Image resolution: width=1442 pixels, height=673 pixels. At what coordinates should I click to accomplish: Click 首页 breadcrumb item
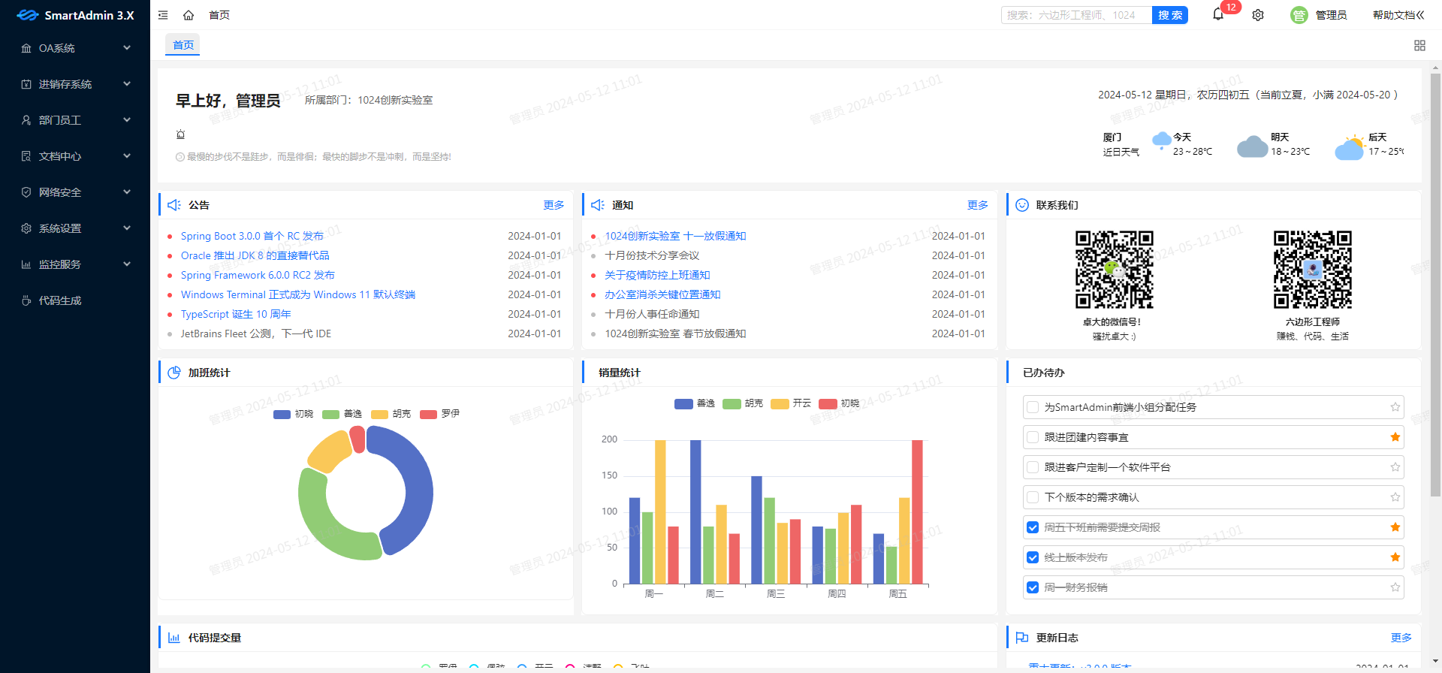(x=219, y=15)
